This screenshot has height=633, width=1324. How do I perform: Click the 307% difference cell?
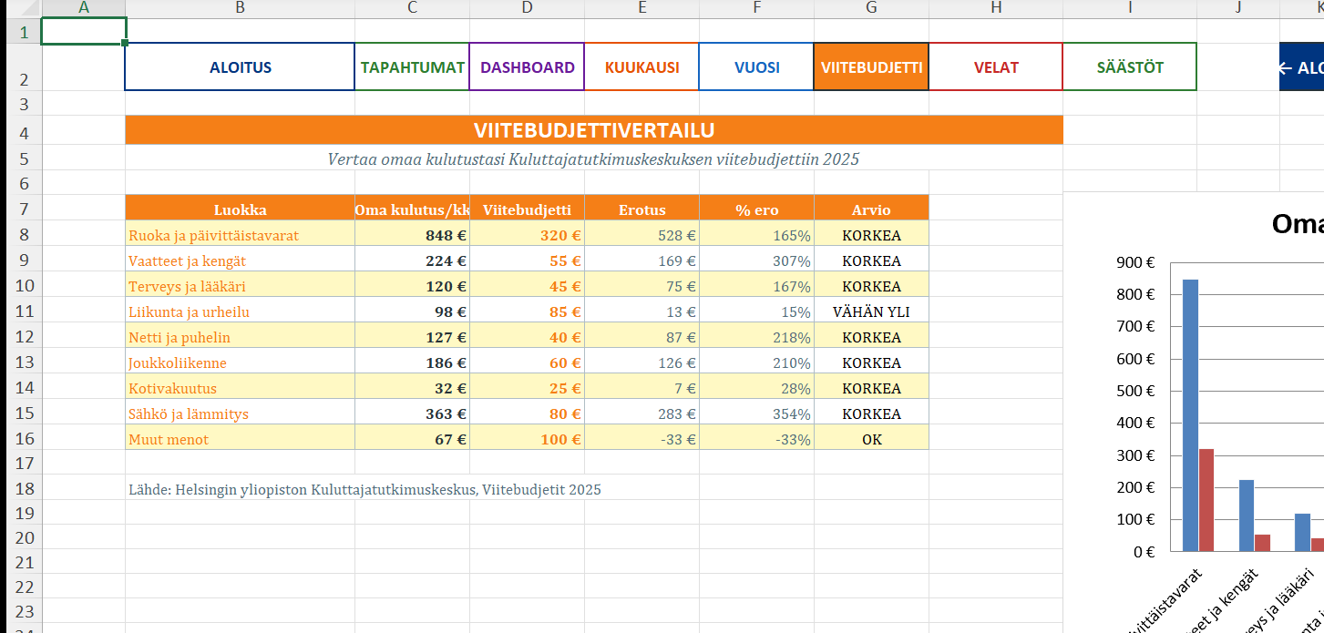(x=756, y=260)
